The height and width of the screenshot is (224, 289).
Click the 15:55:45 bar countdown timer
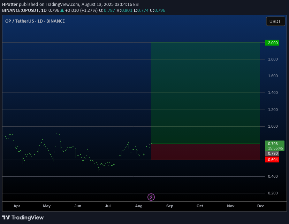tap(275, 148)
